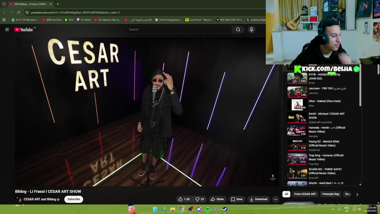The width and height of the screenshot is (380, 214).
Task: Open the Online Shopping bookmark
Action: coord(168,20)
